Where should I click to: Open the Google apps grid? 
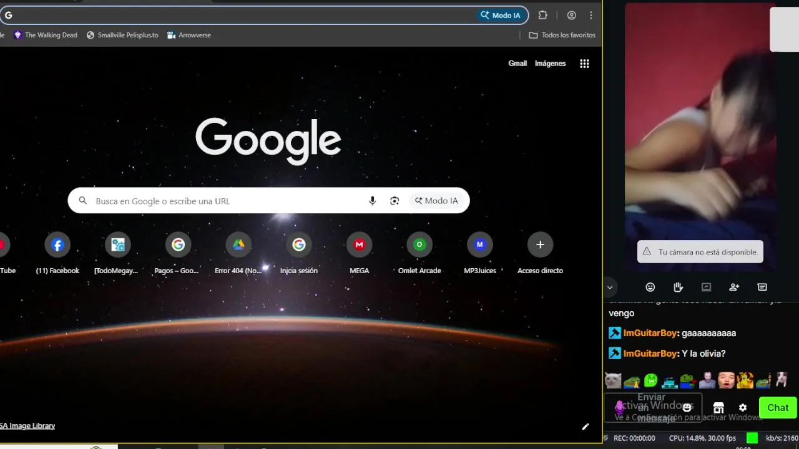pos(584,63)
